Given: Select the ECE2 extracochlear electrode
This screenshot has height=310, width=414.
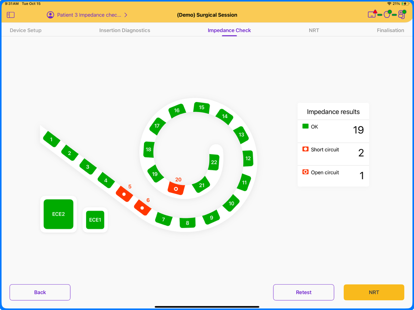Looking at the screenshot, I should [x=58, y=214].
